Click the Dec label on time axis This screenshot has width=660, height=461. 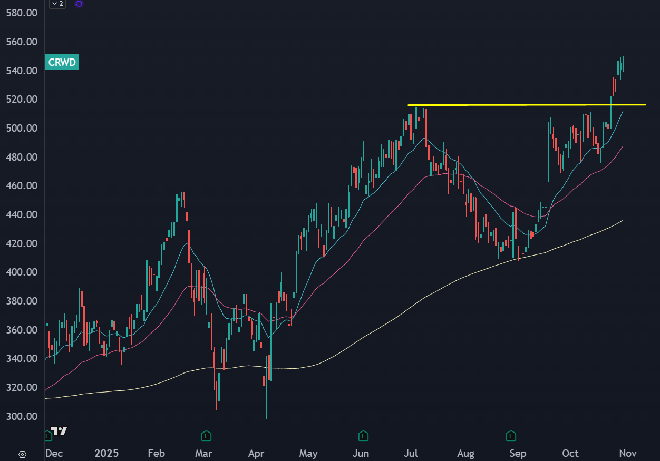[55, 454]
